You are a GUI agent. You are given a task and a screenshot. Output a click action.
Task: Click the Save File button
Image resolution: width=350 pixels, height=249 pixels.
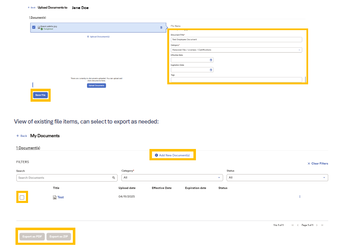41,95
